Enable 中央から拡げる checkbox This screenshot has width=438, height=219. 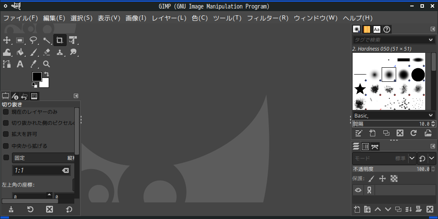(6, 146)
